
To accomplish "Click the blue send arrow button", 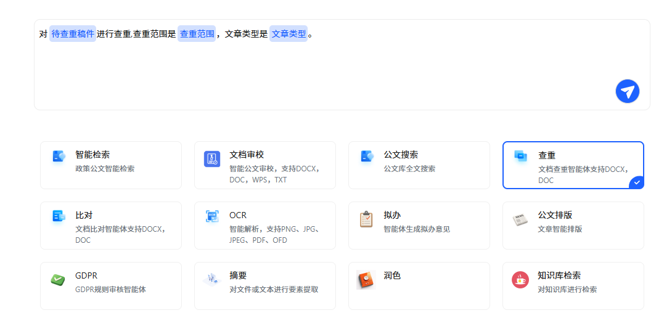I will tap(627, 91).
